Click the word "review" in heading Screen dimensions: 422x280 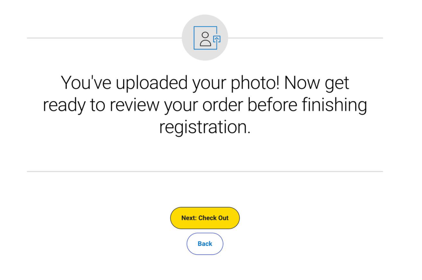click(134, 105)
